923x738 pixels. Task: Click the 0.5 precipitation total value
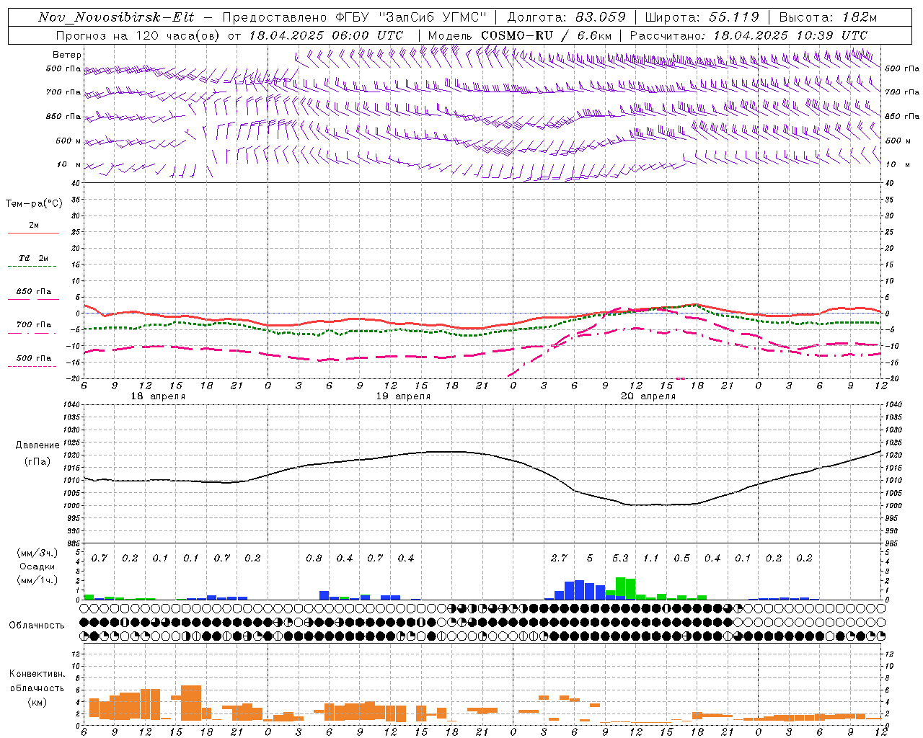pyautogui.click(x=681, y=558)
